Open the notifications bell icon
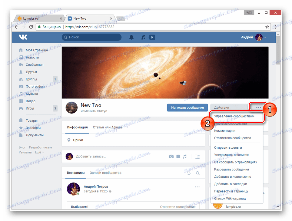292x221 pixels. [131, 37]
